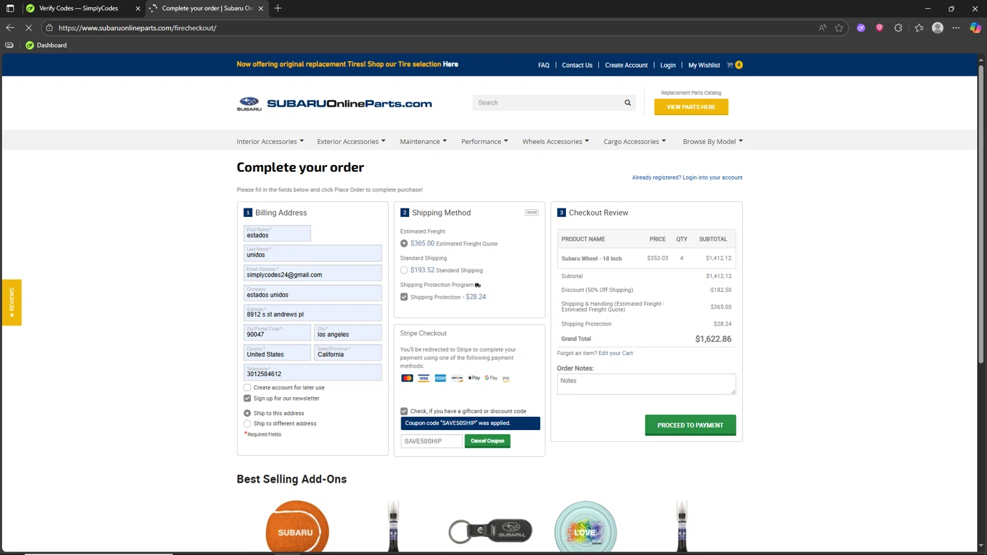This screenshot has height=555, width=987.
Task: Click the Google Pay icon
Action: pos(491,378)
